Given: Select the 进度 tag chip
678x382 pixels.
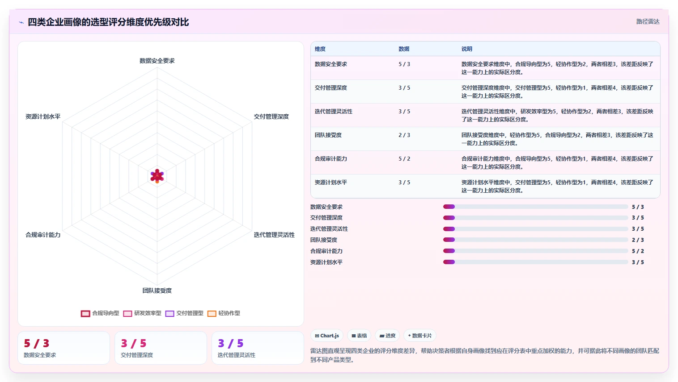Looking at the screenshot, I should 387,336.
